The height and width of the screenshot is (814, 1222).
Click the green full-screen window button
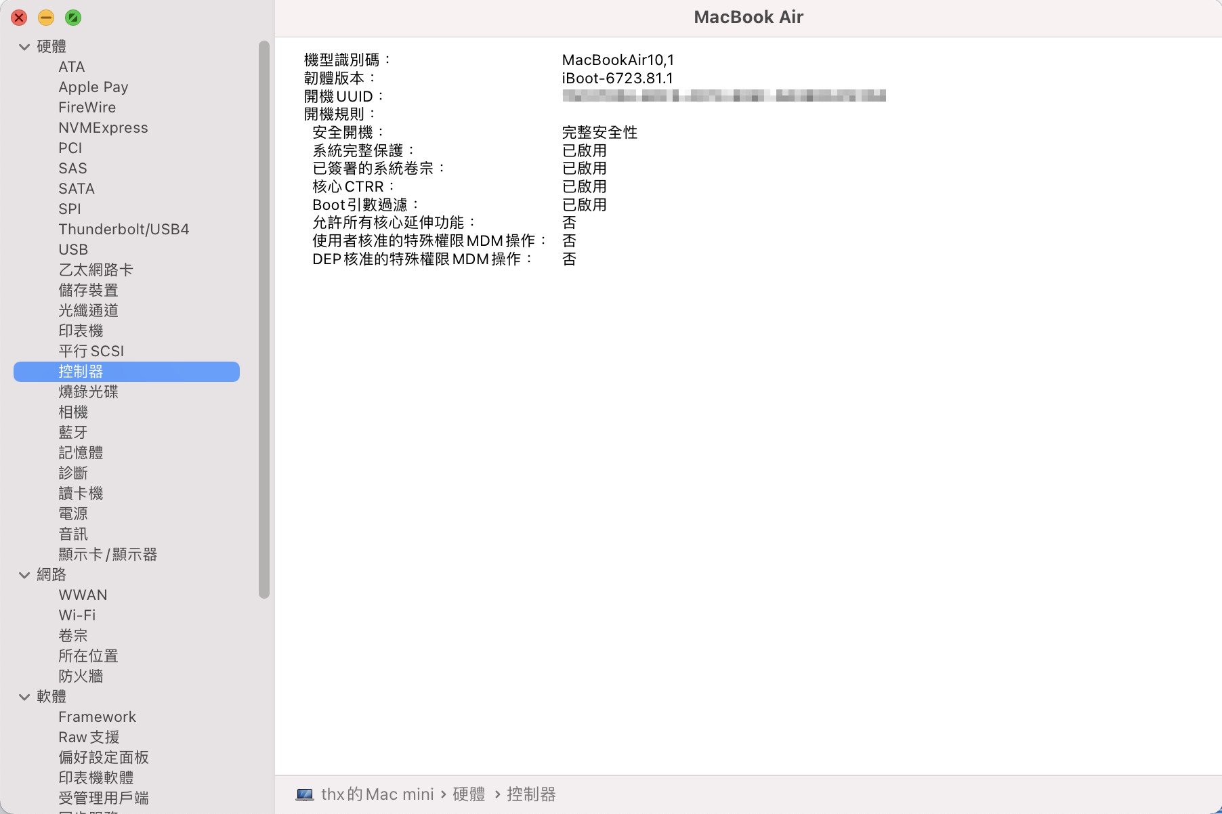pyautogui.click(x=73, y=18)
